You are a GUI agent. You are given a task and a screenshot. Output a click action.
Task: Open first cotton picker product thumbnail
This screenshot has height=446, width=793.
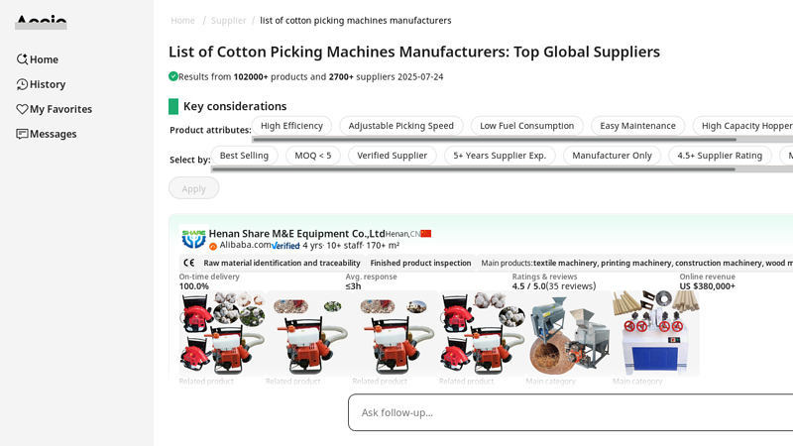tap(222, 333)
